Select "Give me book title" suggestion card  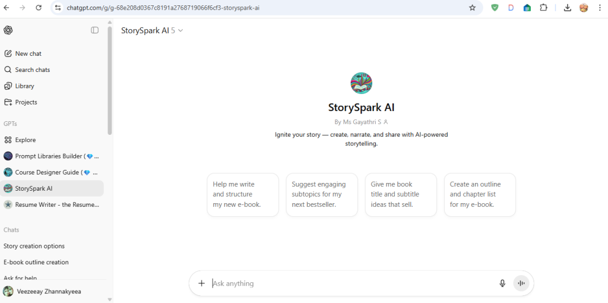[401, 195]
